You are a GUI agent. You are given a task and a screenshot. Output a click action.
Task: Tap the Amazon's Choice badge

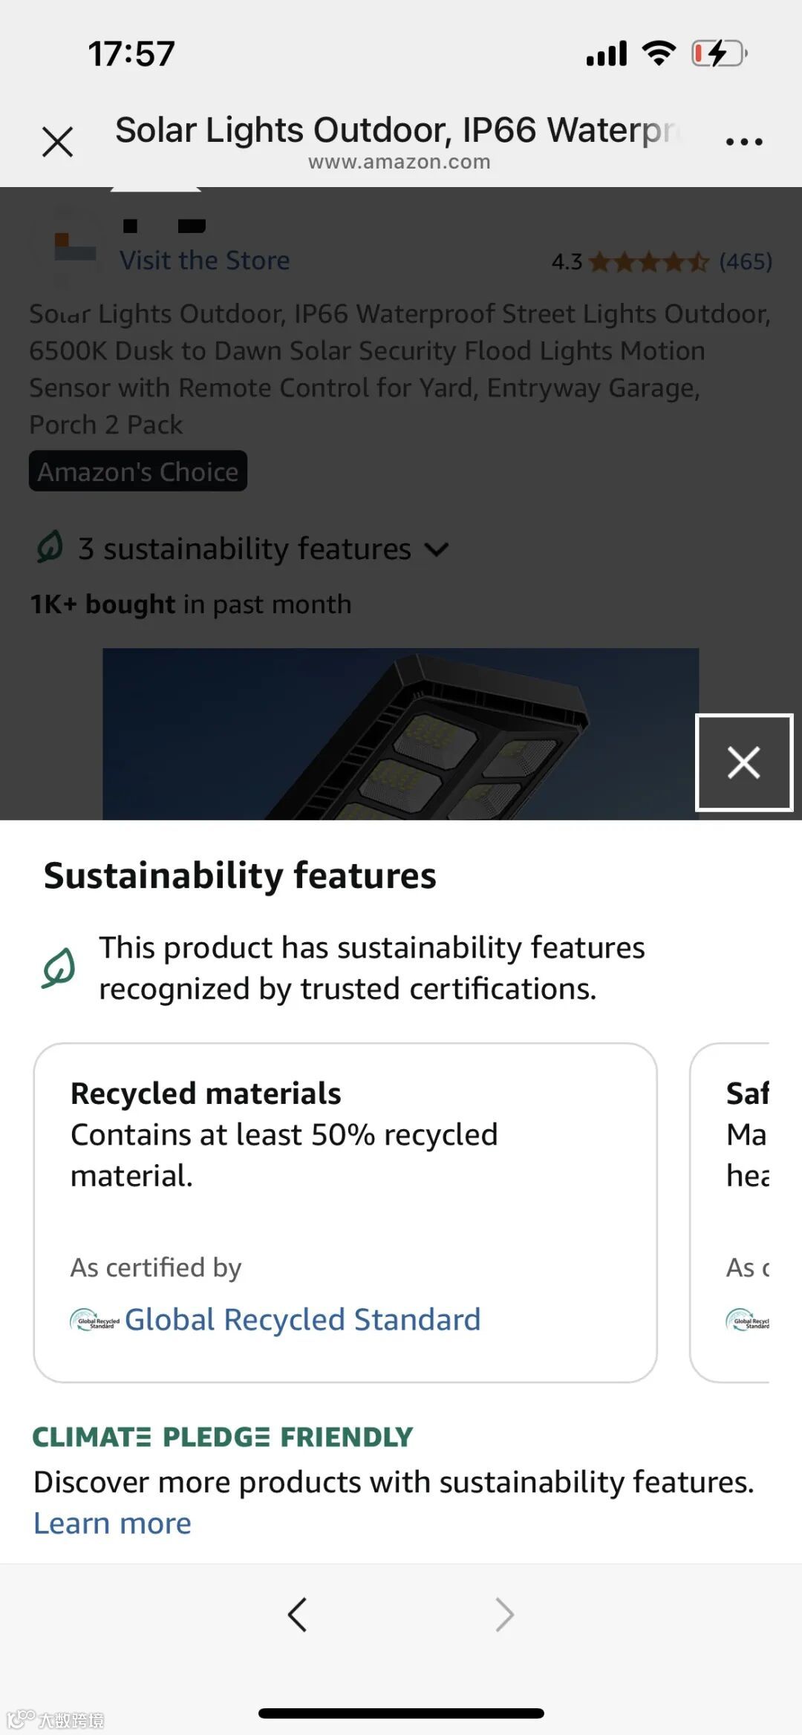tap(138, 471)
